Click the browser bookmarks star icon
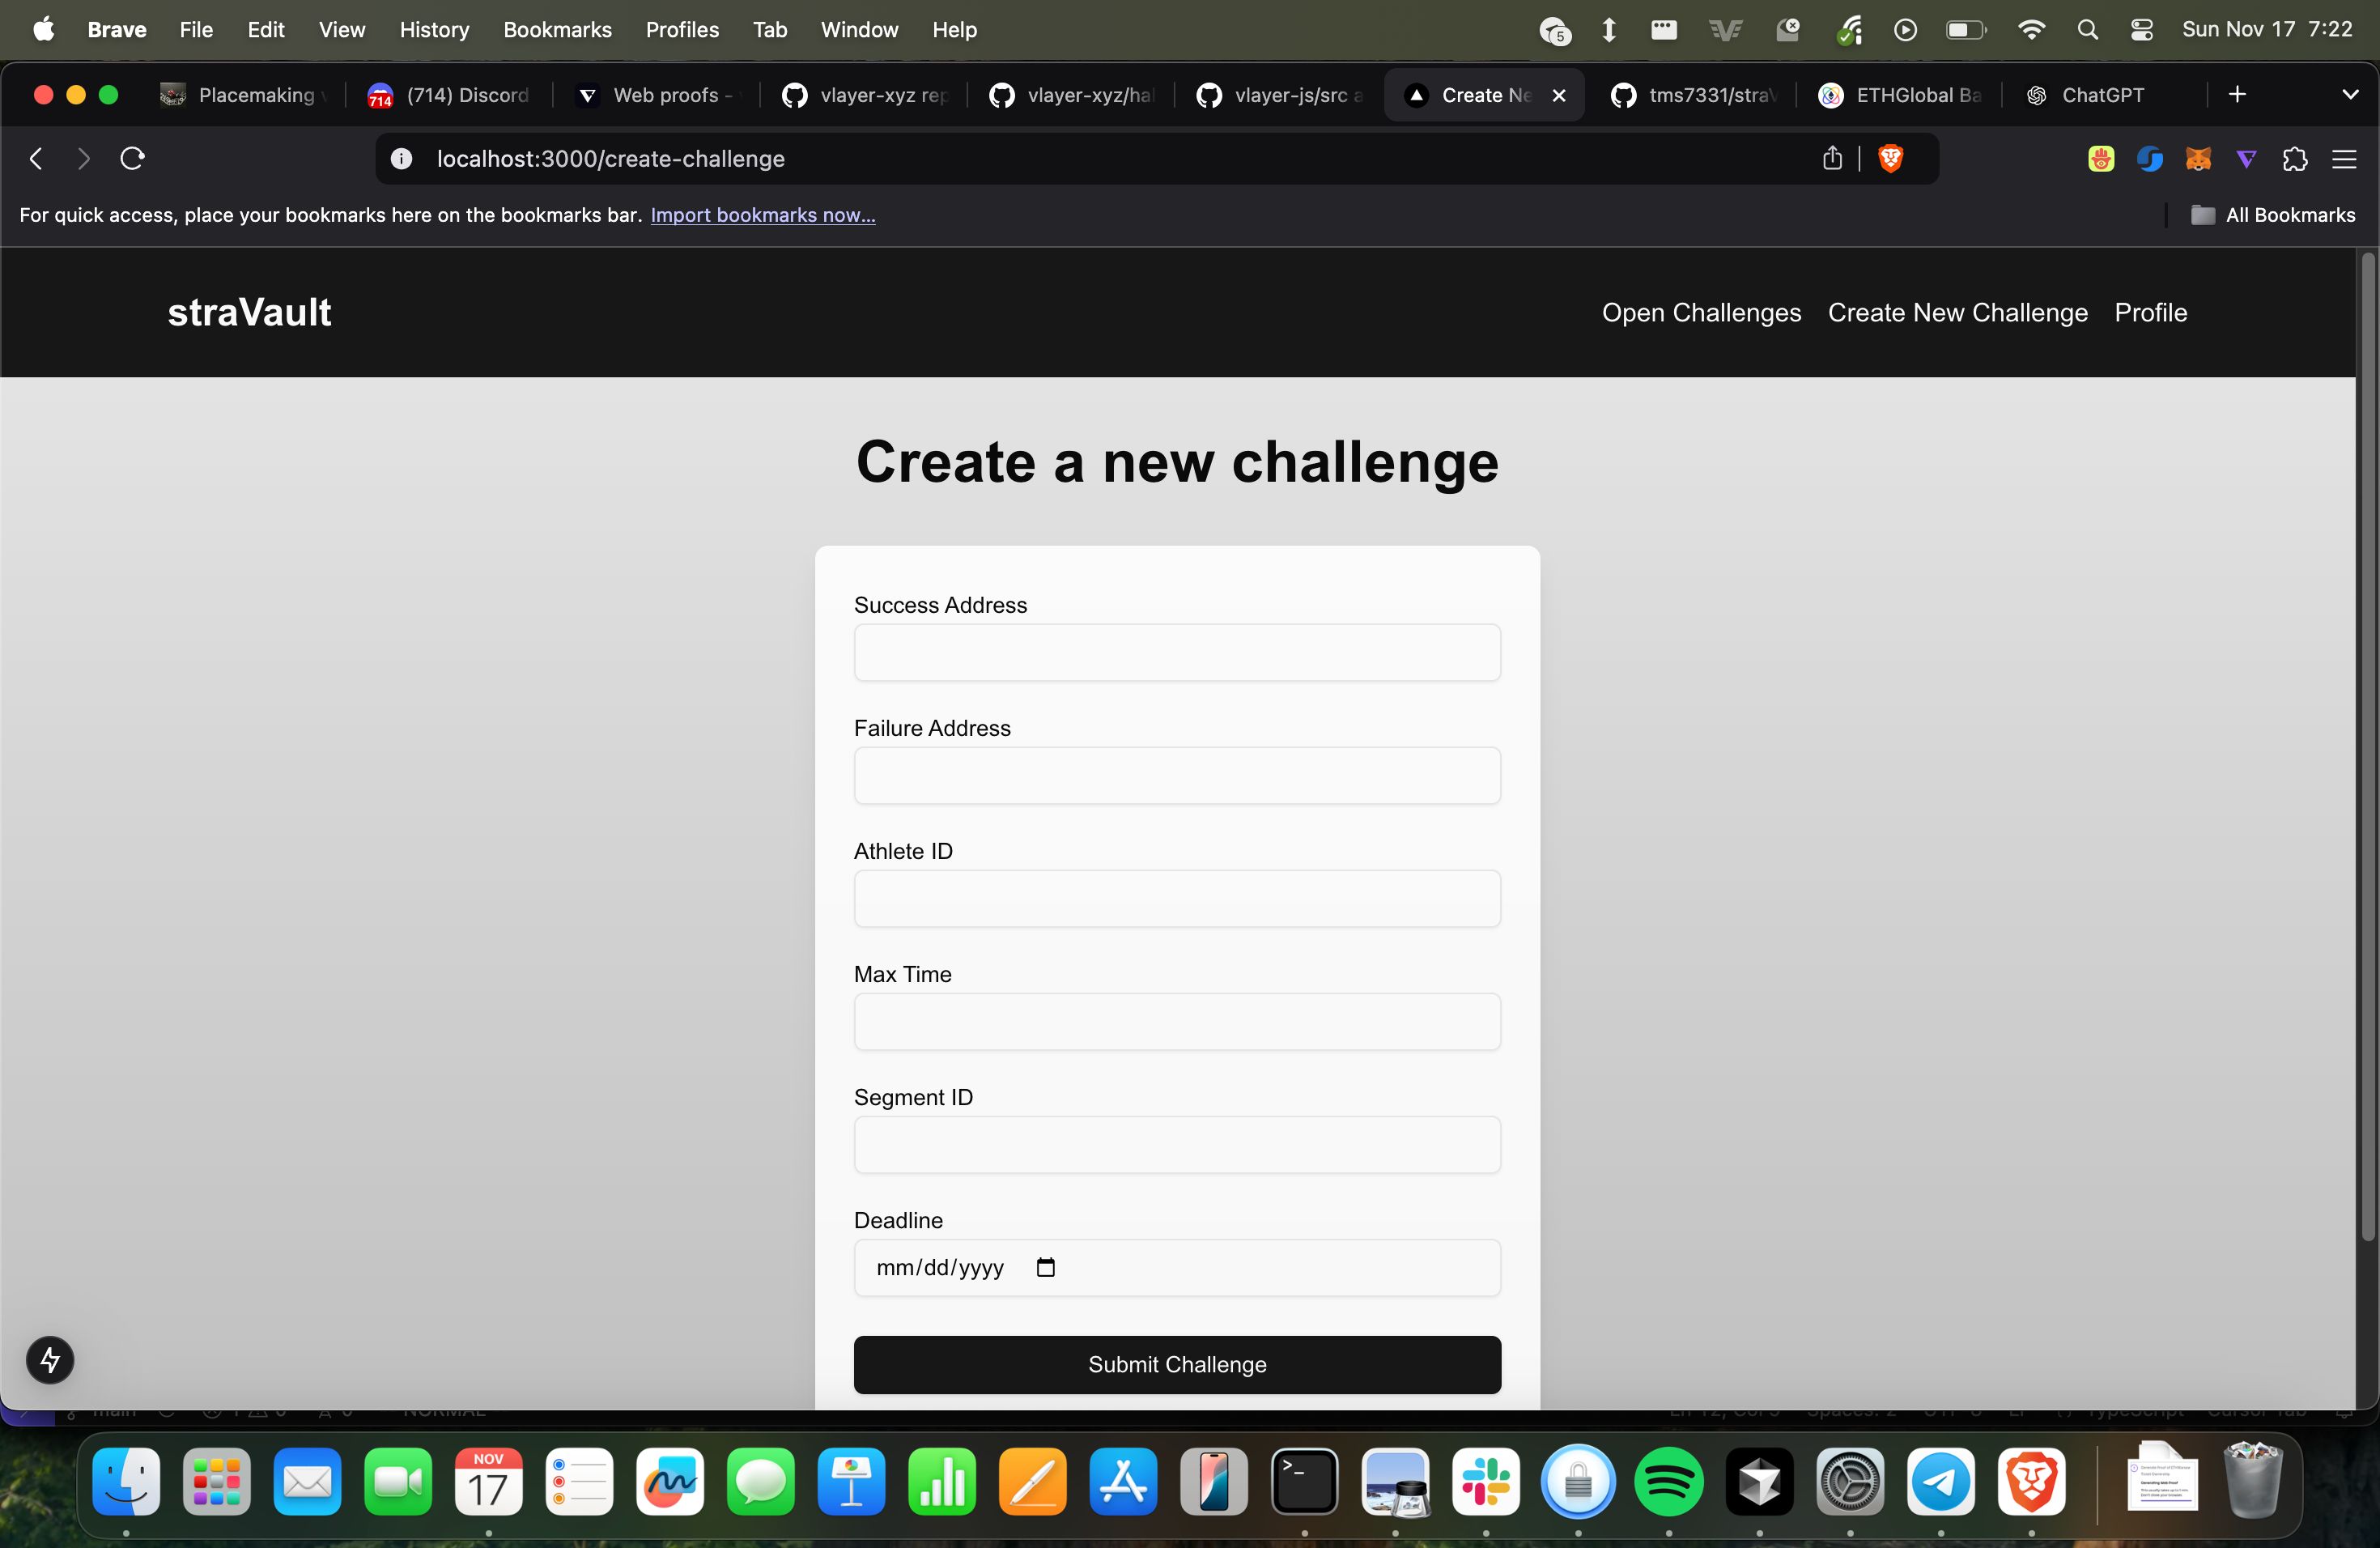The height and width of the screenshot is (1548, 2380). (1832, 158)
